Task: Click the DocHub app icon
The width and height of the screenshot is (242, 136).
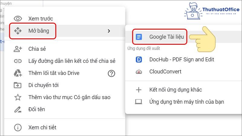Action: click(139, 60)
